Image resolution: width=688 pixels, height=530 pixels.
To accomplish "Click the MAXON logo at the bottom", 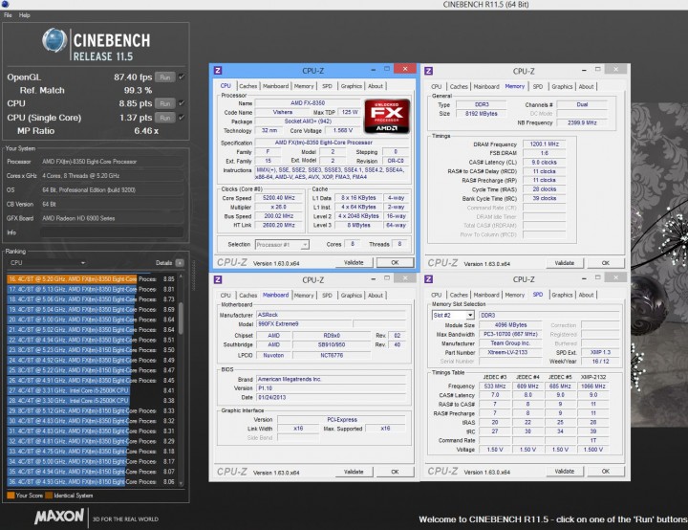I will (59, 516).
